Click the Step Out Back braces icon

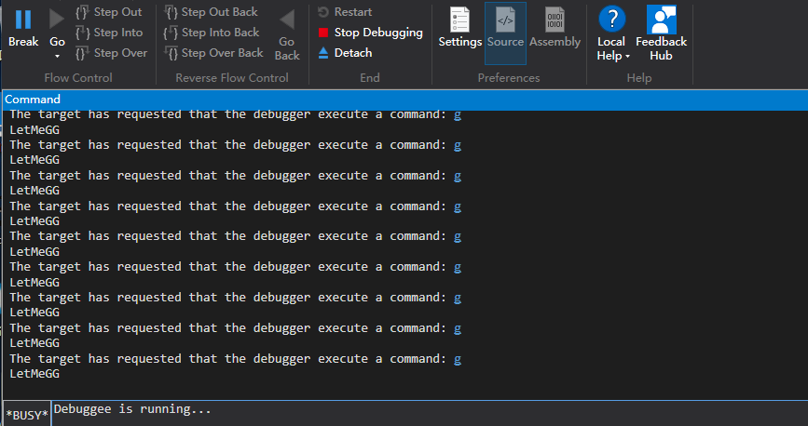point(171,12)
